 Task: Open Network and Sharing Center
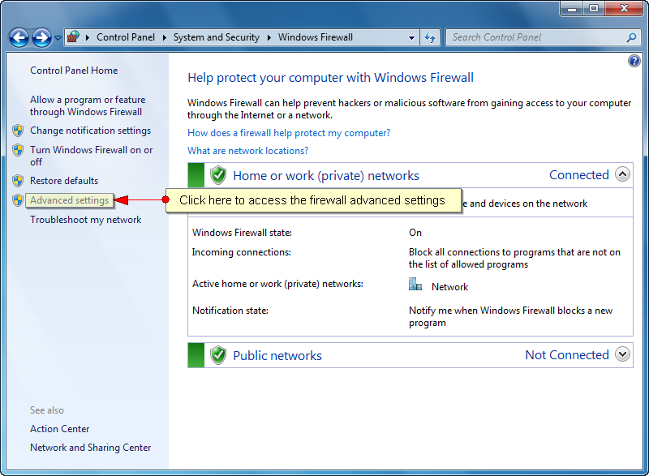coord(90,448)
